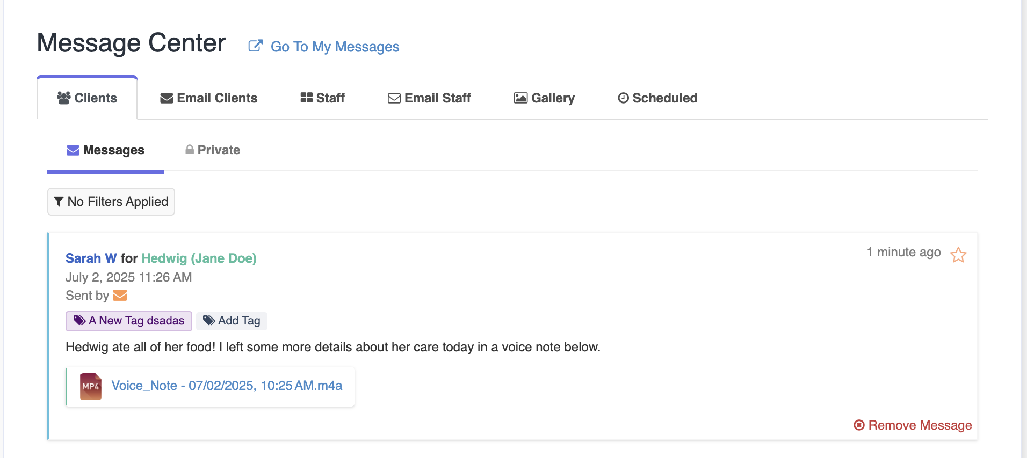
Task: Open Go To My Messages link
Action: point(335,47)
